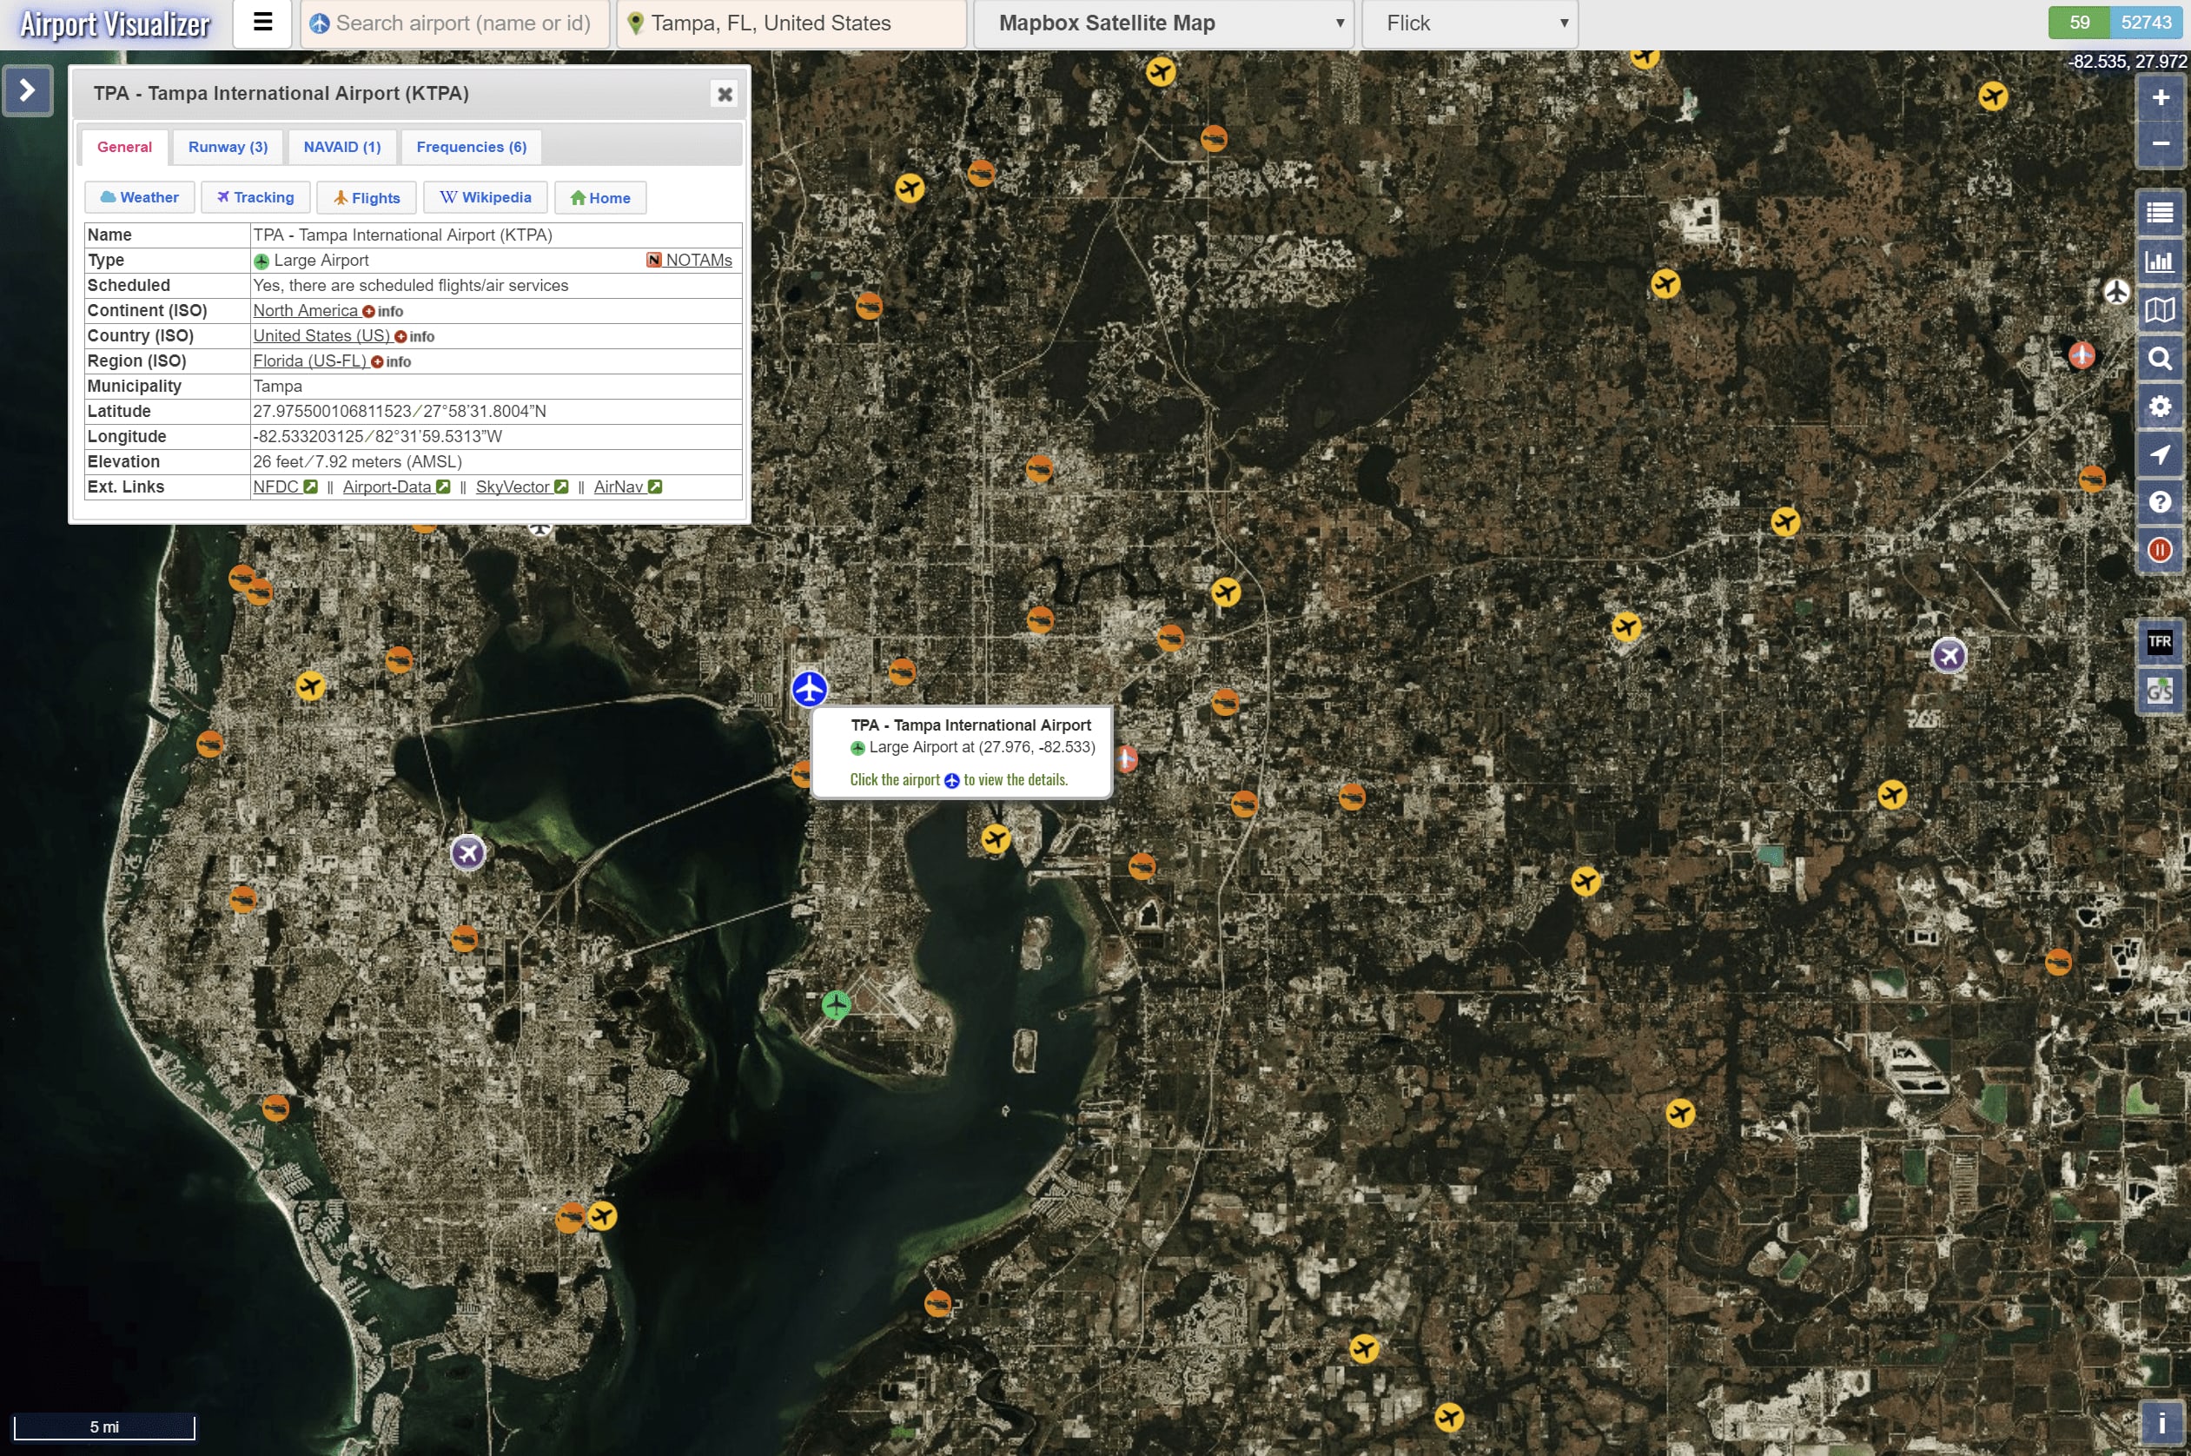Click the blue 52743 counter badge
The image size is (2191, 1456).
pos(2146,23)
